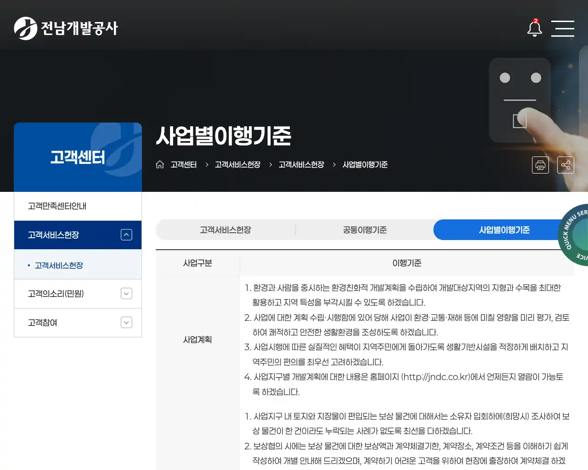
Task: Click the 사업별이행기준 page title
Action: click(x=224, y=136)
